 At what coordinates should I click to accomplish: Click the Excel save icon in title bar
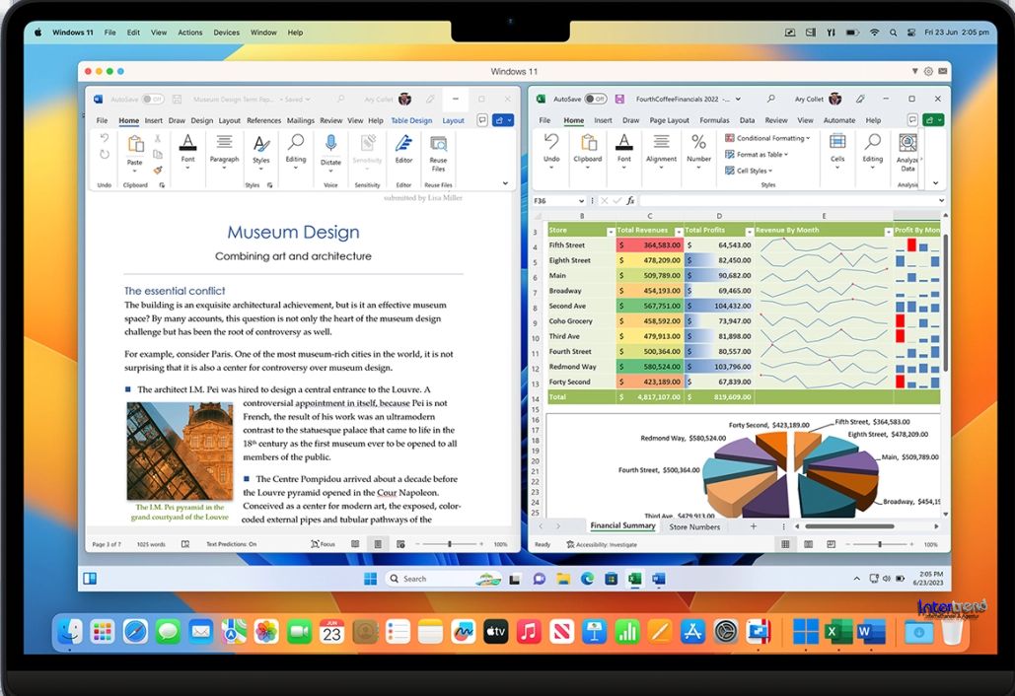coord(619,99)
